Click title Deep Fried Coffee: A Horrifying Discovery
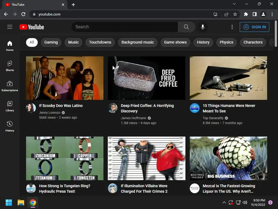The width and height of the screenshot is (278, 209). [147, 108]
